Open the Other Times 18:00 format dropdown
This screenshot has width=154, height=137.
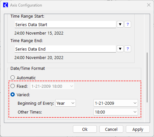[x=116, y=112]
